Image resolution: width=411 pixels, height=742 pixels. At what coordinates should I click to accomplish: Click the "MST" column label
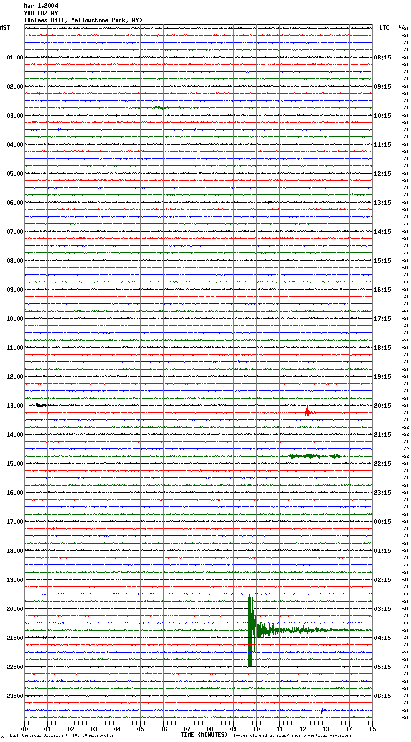(x=5, y=28)
